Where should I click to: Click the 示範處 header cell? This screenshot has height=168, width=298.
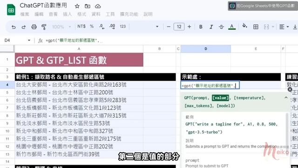230,77
